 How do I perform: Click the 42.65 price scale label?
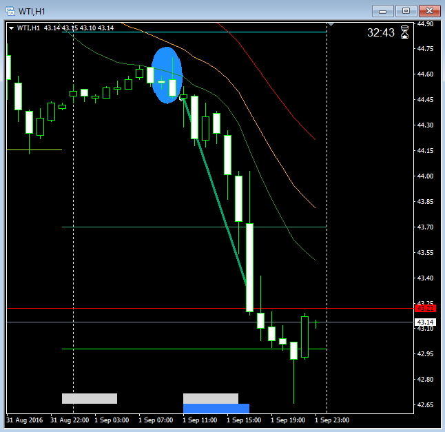tap(425, 405)
